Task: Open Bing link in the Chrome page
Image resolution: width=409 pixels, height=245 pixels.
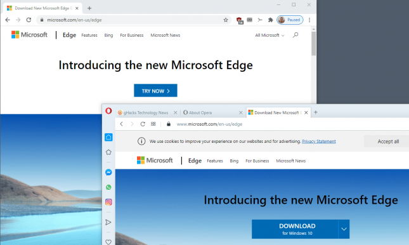Action: [x=108, y=36]
